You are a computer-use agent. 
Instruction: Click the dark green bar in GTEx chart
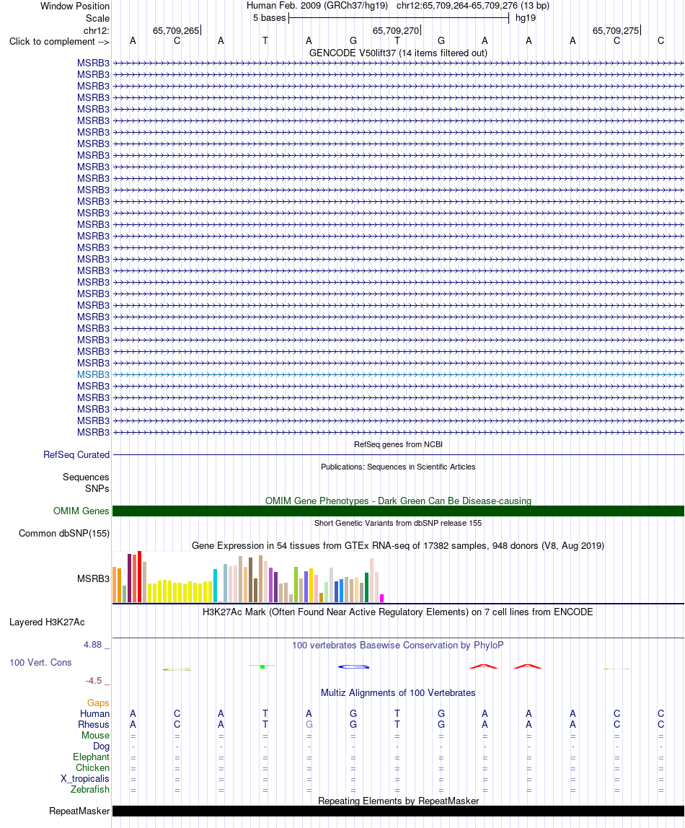[366, 587]
